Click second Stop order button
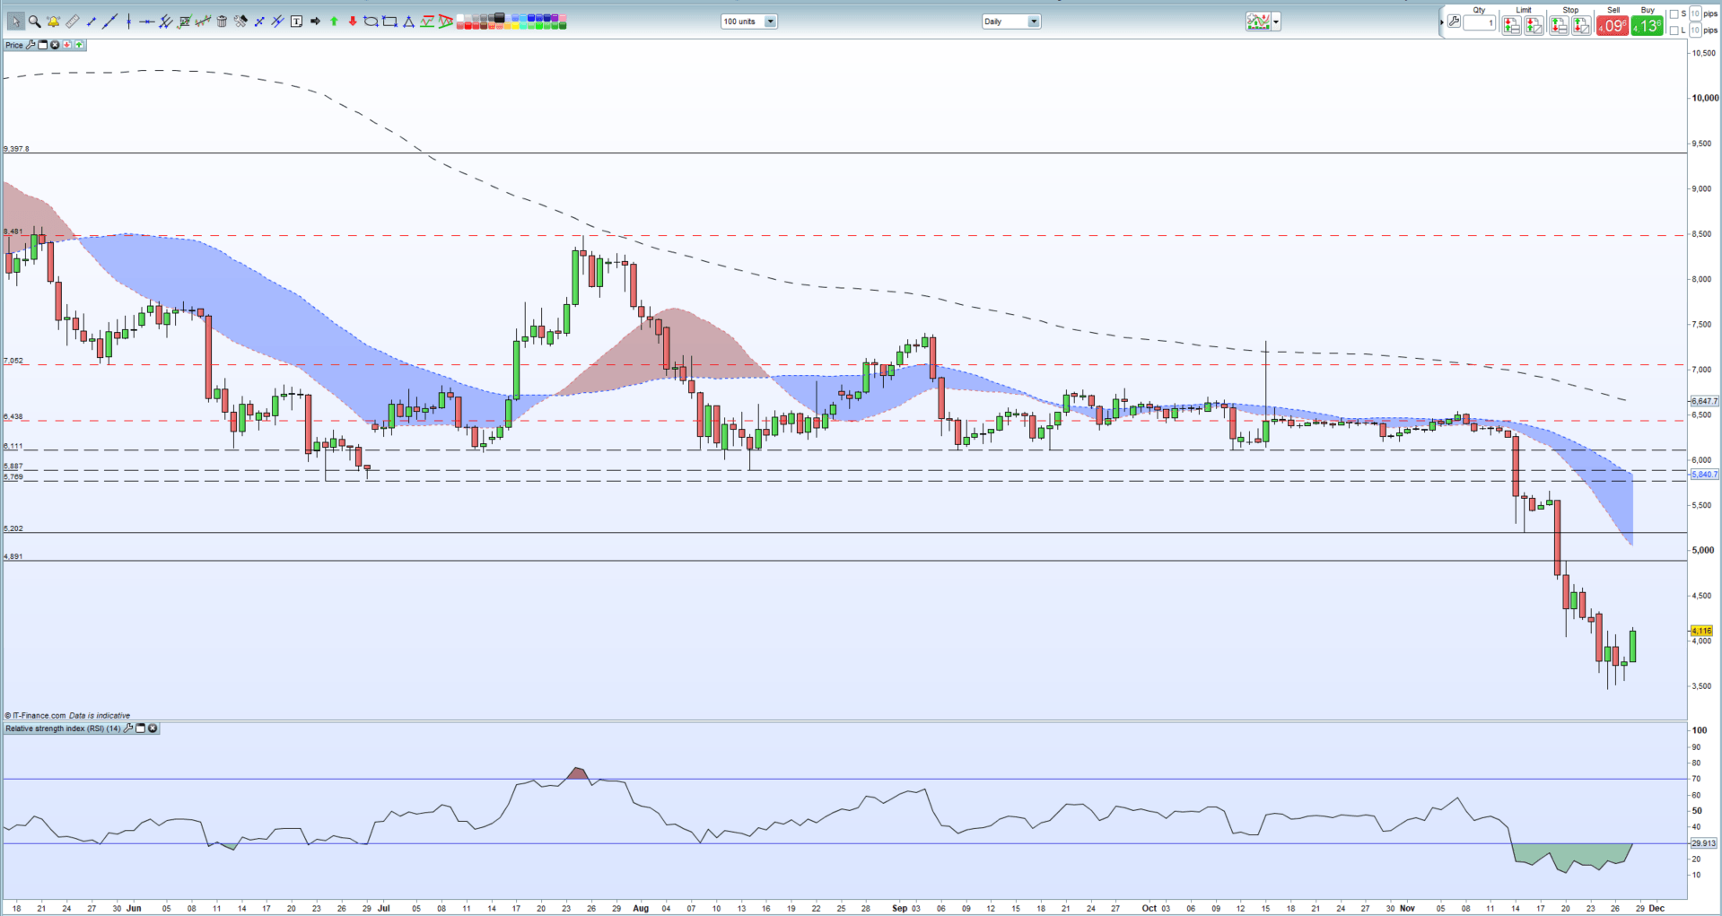Screen dimensions: 1722x916 click(x=1581, y=25)
